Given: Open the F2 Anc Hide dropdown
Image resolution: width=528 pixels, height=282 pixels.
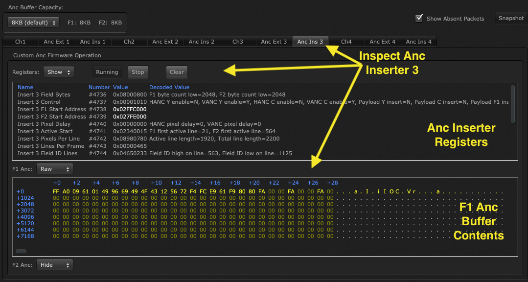Looking at the screenshot, I should point(54,265).
